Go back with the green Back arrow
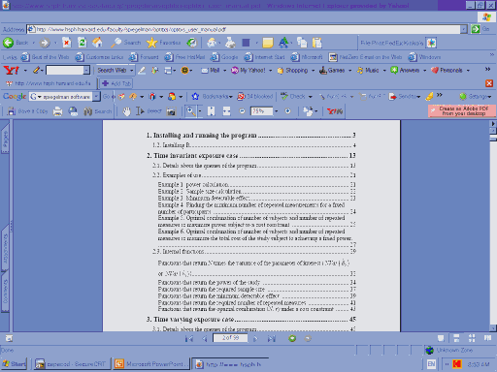This screenshot has width=497, height=372. click(x=16, y=43)
